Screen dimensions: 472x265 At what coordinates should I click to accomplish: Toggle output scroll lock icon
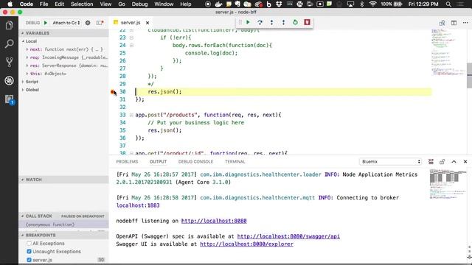(x=442, y=162)
